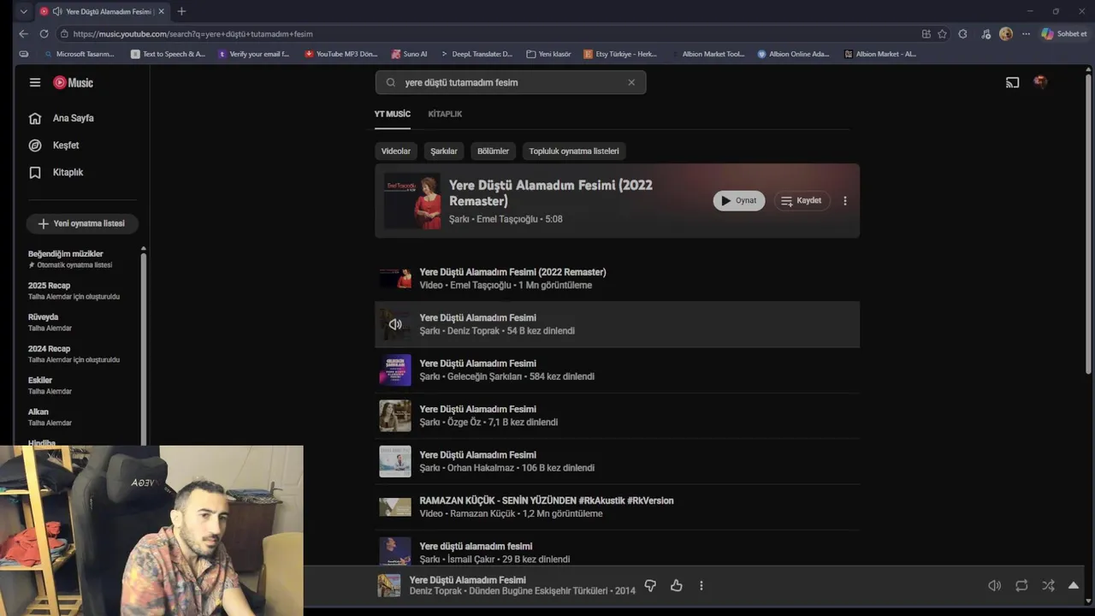Like the currently playing song
Image resolution: width=1095 pixels, height=616 pixels.
[677, 586]
